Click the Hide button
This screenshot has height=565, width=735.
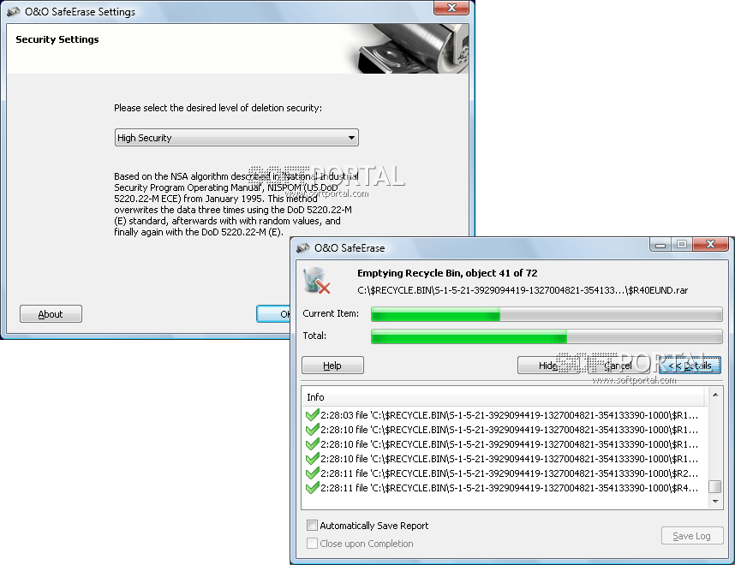pos(548,366)
